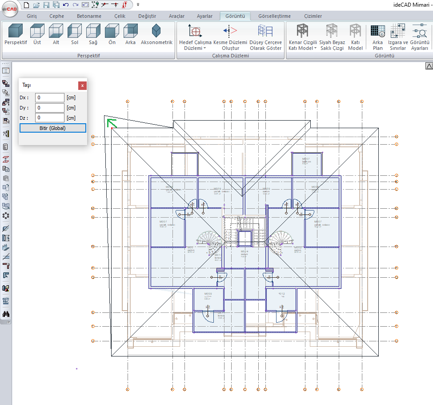Close the Taşı dialog
The width and height of the screenshot is (433, 405).
tap(82, 85)
